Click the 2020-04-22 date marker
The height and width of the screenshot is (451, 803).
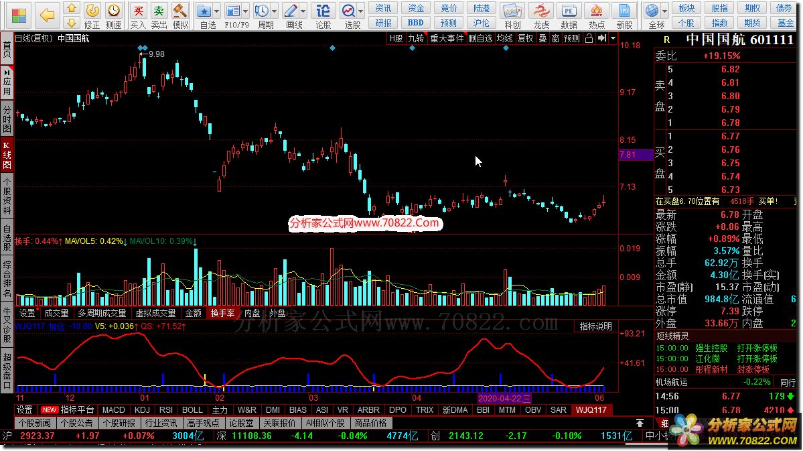[504, 398]
